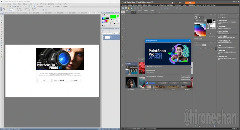Image resolution: width=240 pixels, height=130 pixels.
Task: Click New from template icon in PaintShop 2023 toolbar
Action: (126, 8)
